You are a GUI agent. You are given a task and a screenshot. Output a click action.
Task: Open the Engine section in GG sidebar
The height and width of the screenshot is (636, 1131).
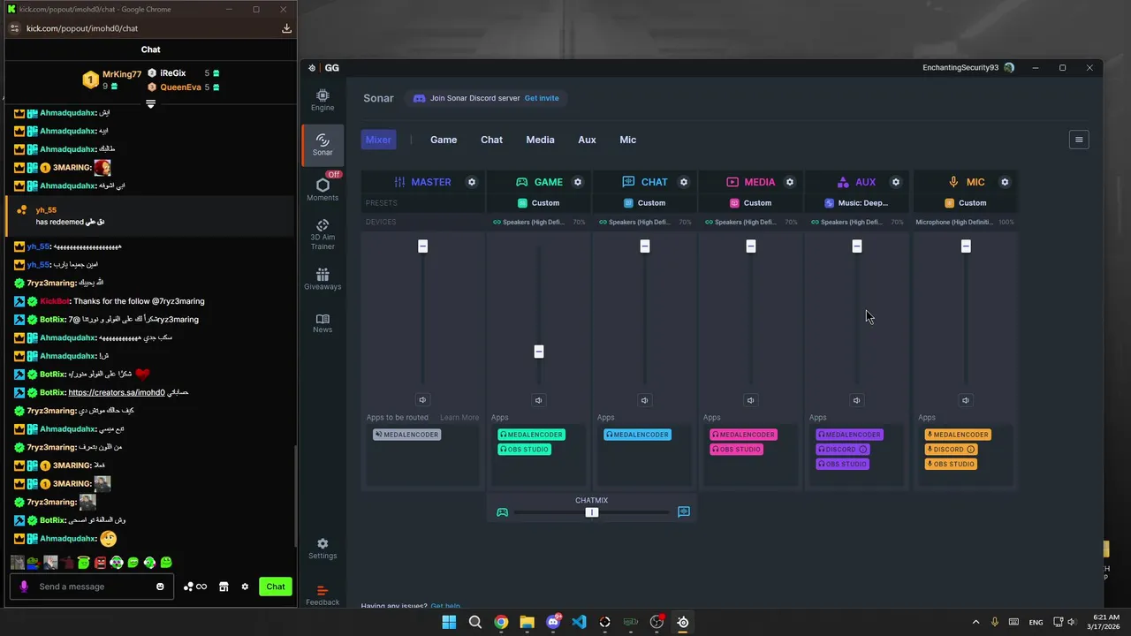tap(323, 100)
